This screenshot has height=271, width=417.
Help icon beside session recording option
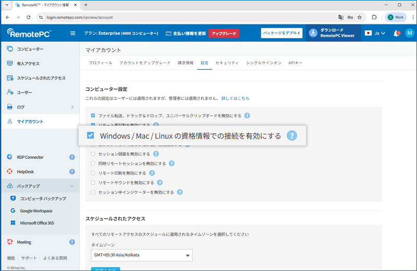156,154
